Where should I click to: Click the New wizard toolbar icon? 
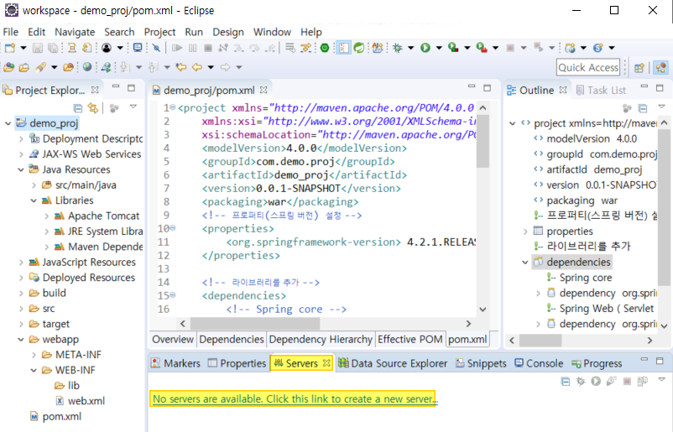coord(10,48)
